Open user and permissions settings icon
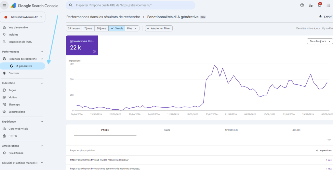The image size is (333, 170). tap(311, 5)
